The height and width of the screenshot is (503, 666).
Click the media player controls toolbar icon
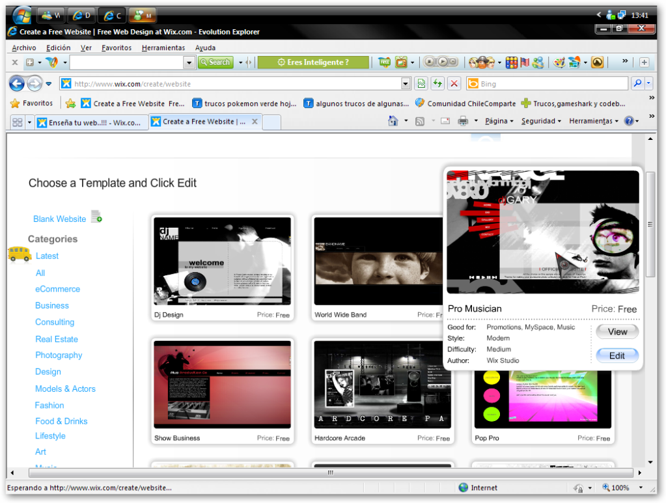click(441, 62)
